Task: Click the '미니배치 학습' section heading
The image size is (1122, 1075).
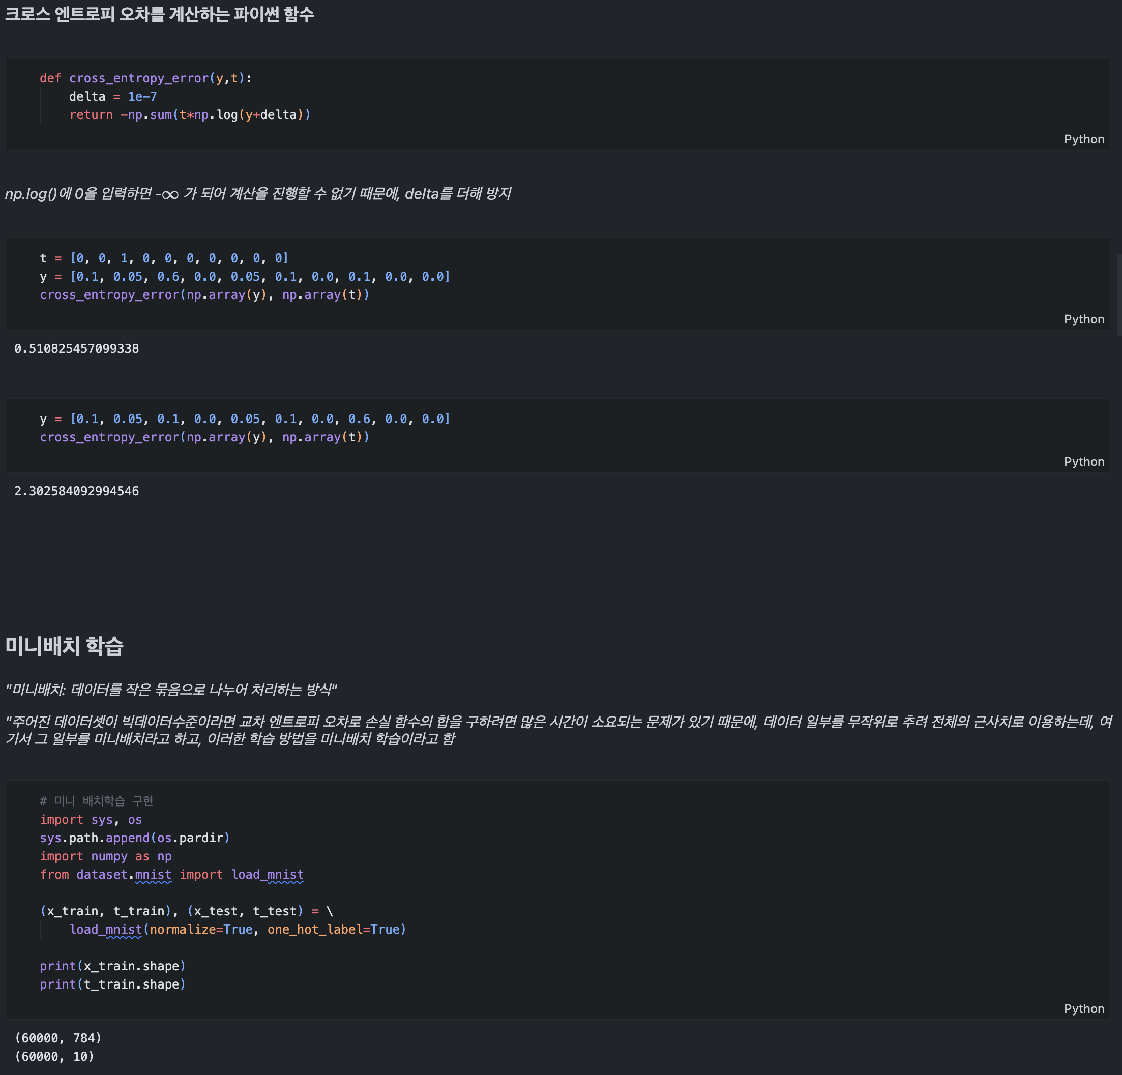Action: tap(64, 646)
